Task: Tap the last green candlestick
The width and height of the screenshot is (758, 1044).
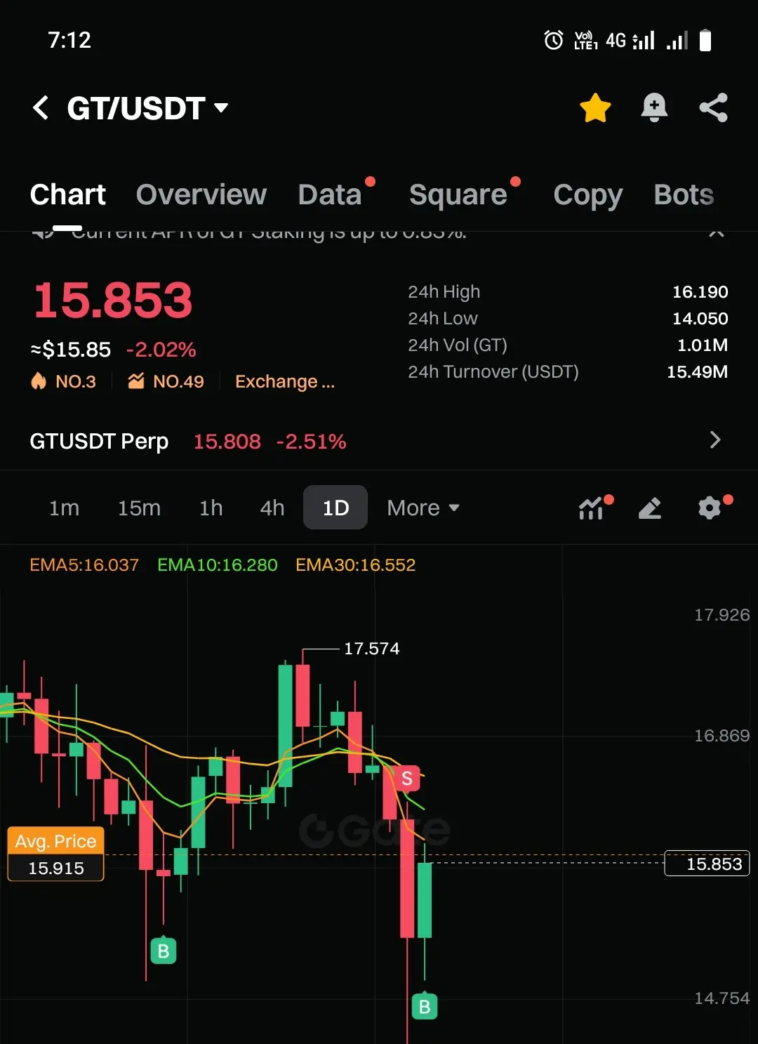Action: [x=425, y=900]
